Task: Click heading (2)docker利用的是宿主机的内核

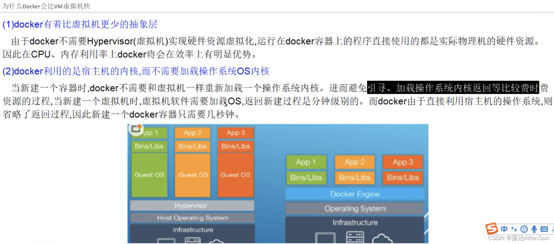Action: point(136,71)
